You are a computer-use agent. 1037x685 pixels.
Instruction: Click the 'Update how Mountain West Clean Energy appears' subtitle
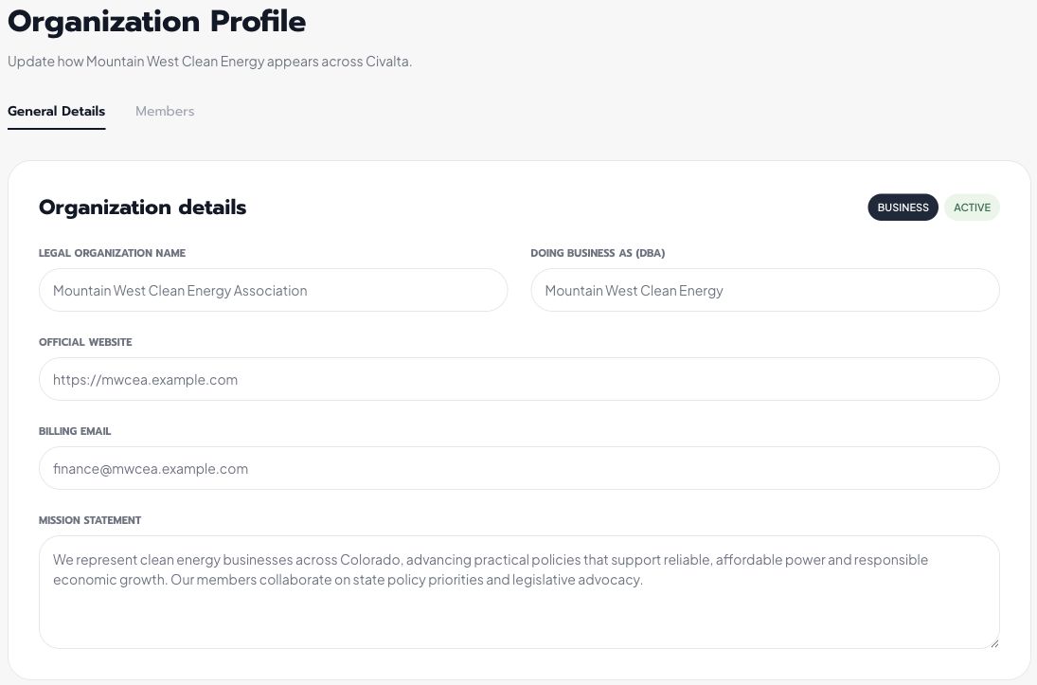click(209, 62)
